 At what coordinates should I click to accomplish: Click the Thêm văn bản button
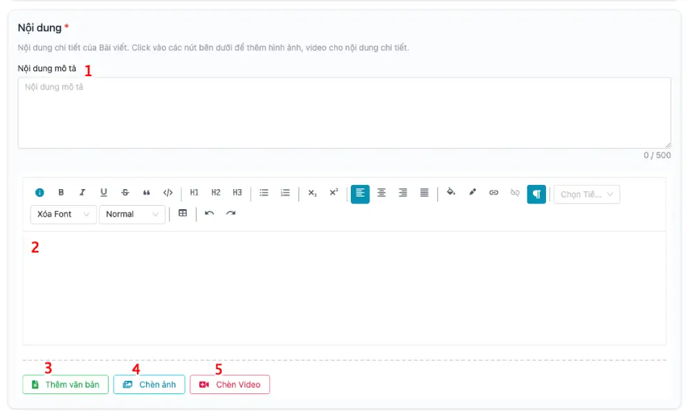(66, 384)
